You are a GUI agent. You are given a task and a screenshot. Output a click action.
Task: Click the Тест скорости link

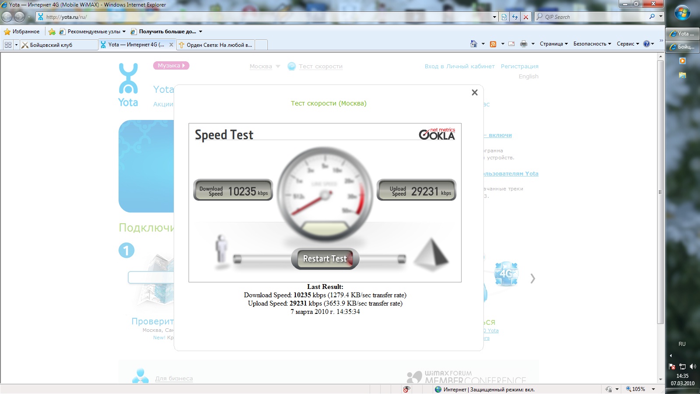[x=321, y=67]
